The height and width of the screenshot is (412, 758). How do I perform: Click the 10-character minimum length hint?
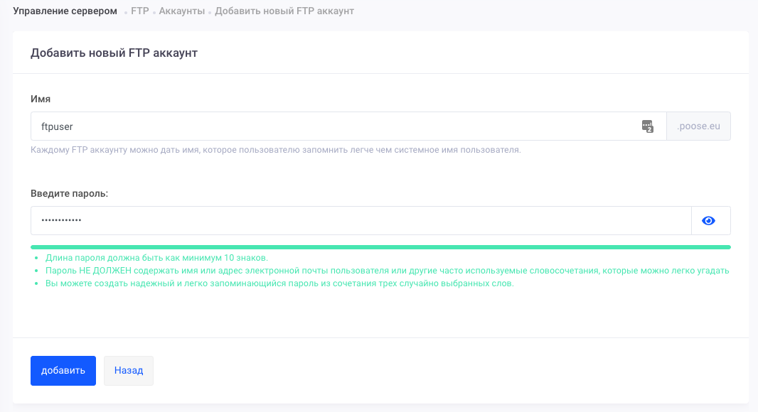[x=156, y=258]
